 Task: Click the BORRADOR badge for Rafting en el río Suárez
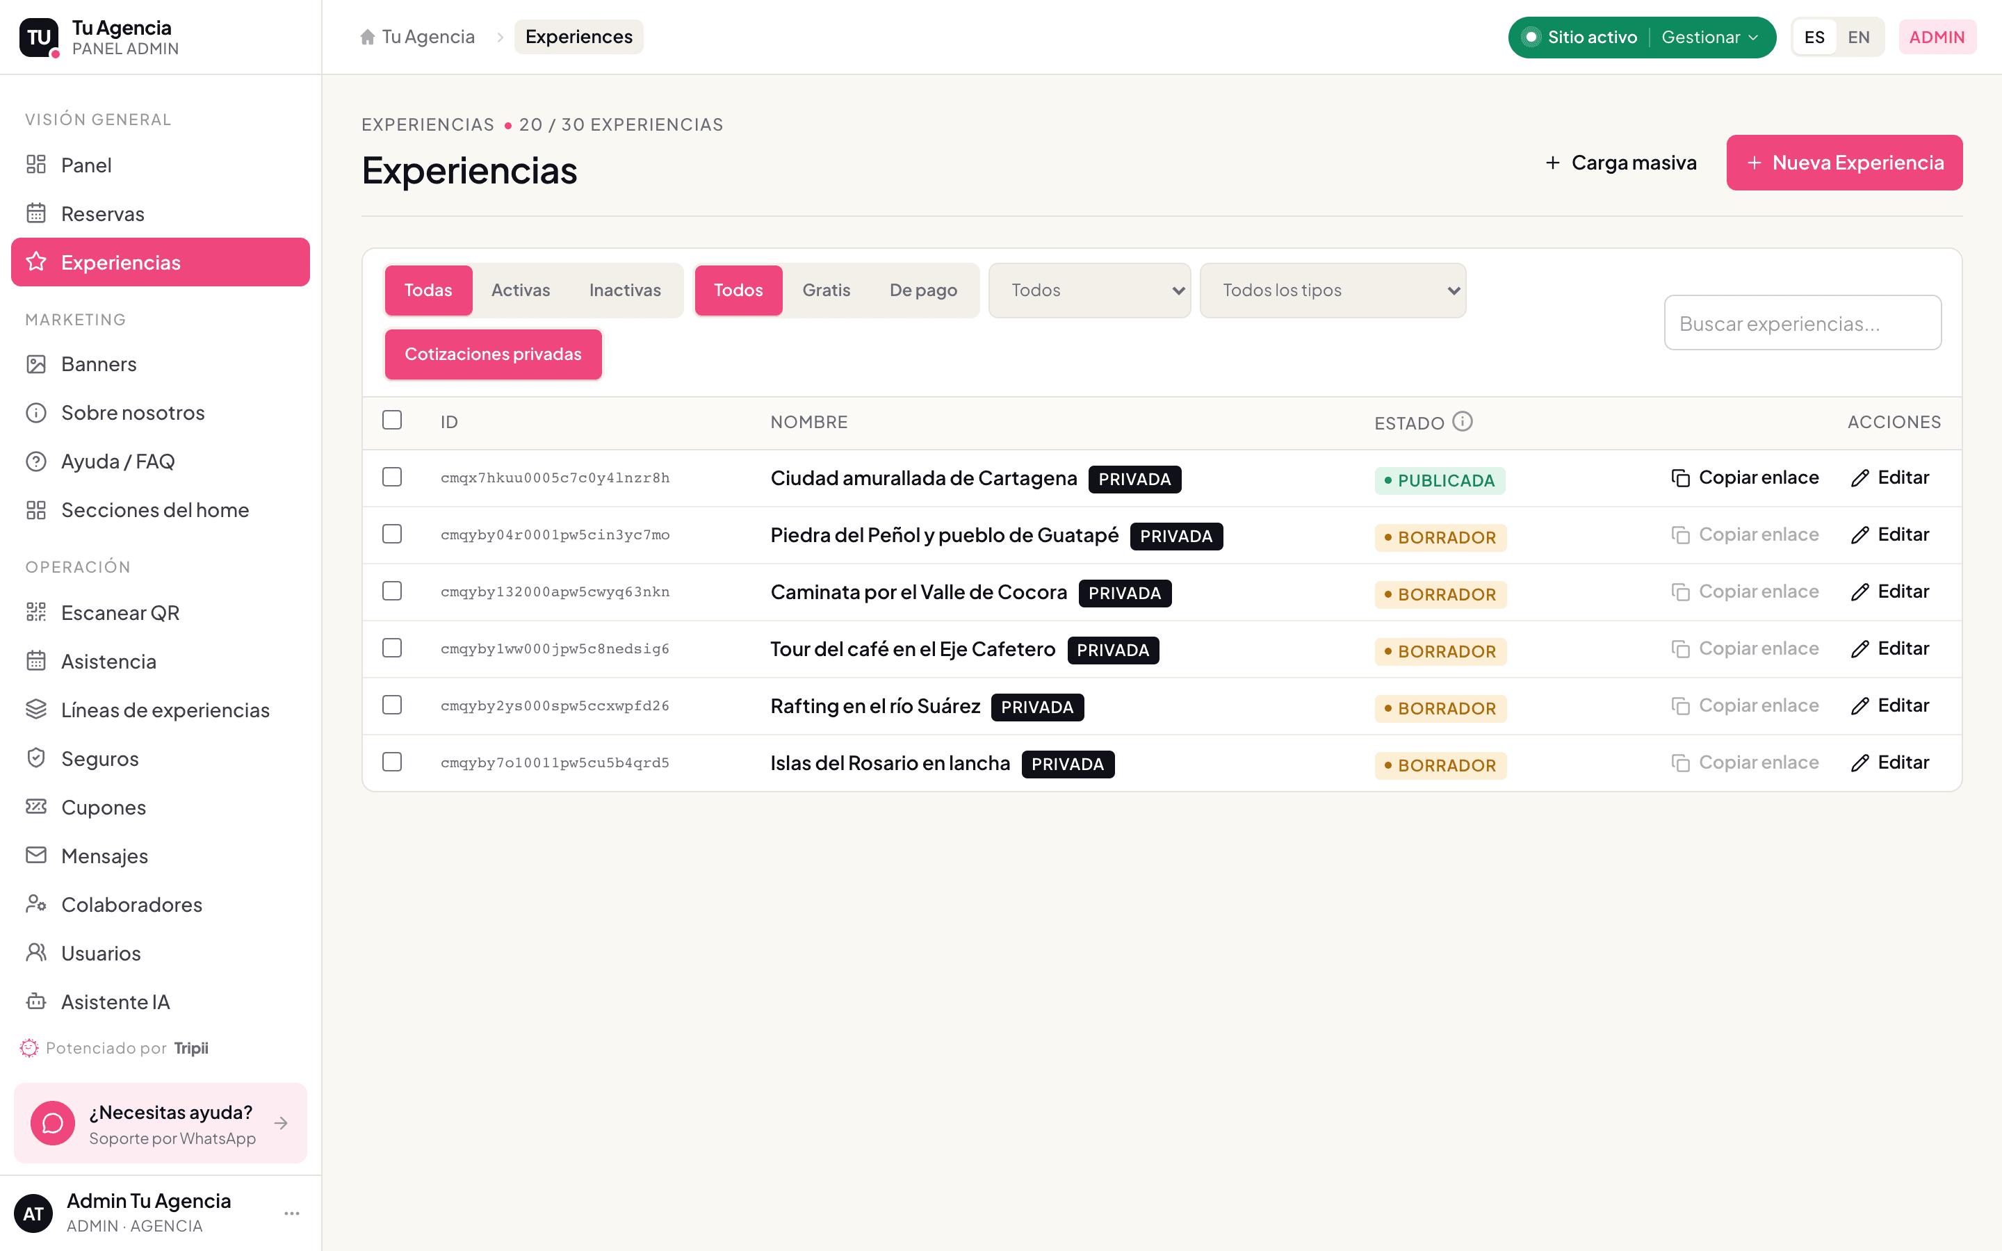1440,708
